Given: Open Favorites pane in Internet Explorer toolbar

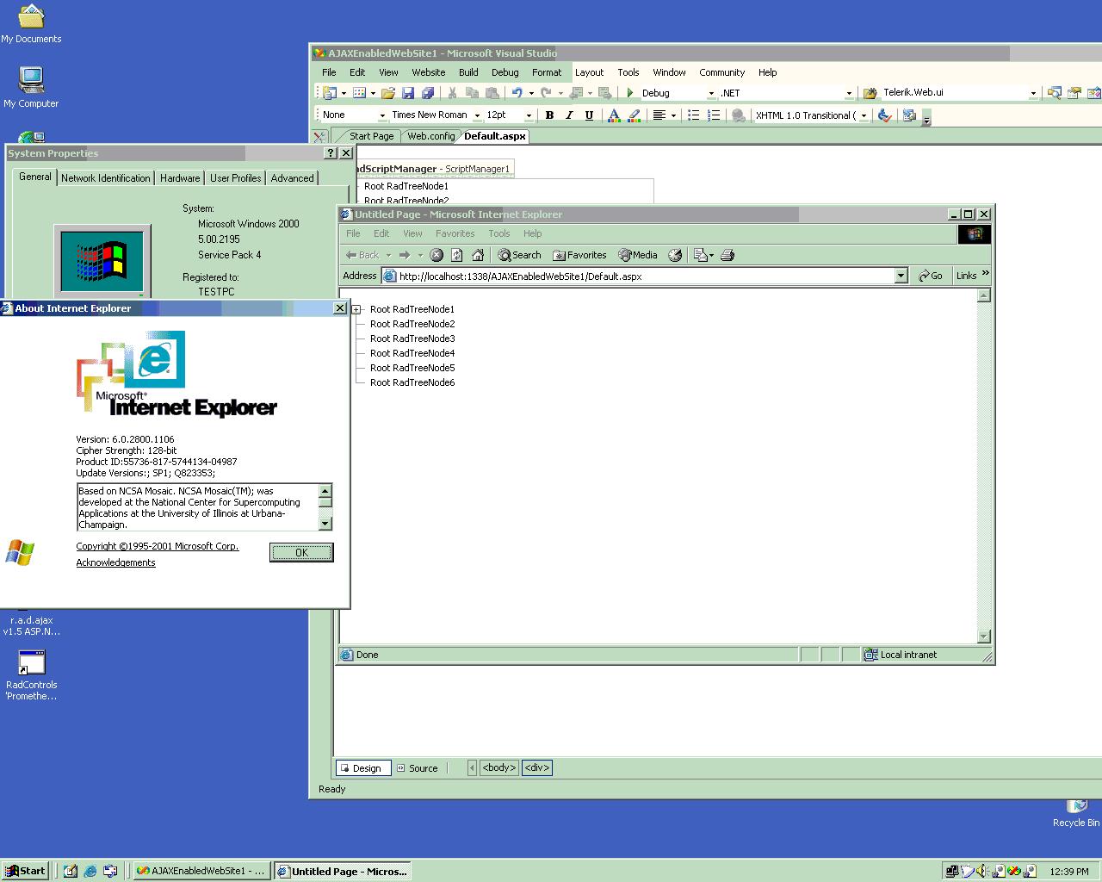Looking at the screenshot, I should pyautogui.click(x=579, y=255).
